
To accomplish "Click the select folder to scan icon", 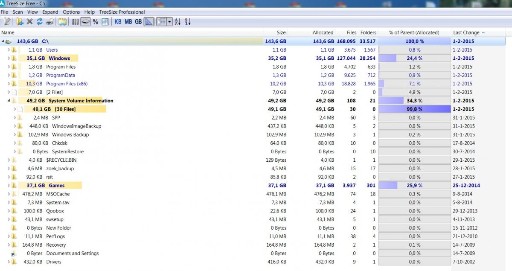I will pyautogui.click(x=20, y=22).
